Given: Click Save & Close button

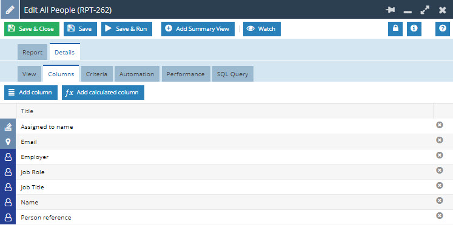Looking at the screenshot, I should 32,29.
